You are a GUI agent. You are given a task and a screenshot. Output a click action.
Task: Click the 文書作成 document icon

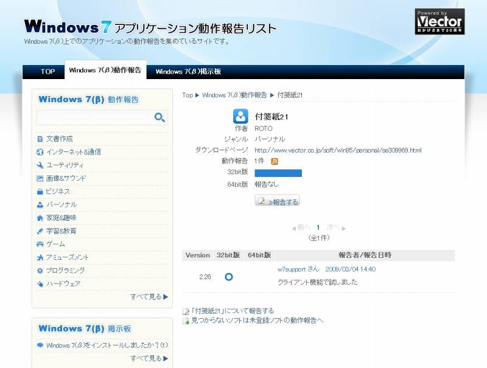tap(40, 139)
